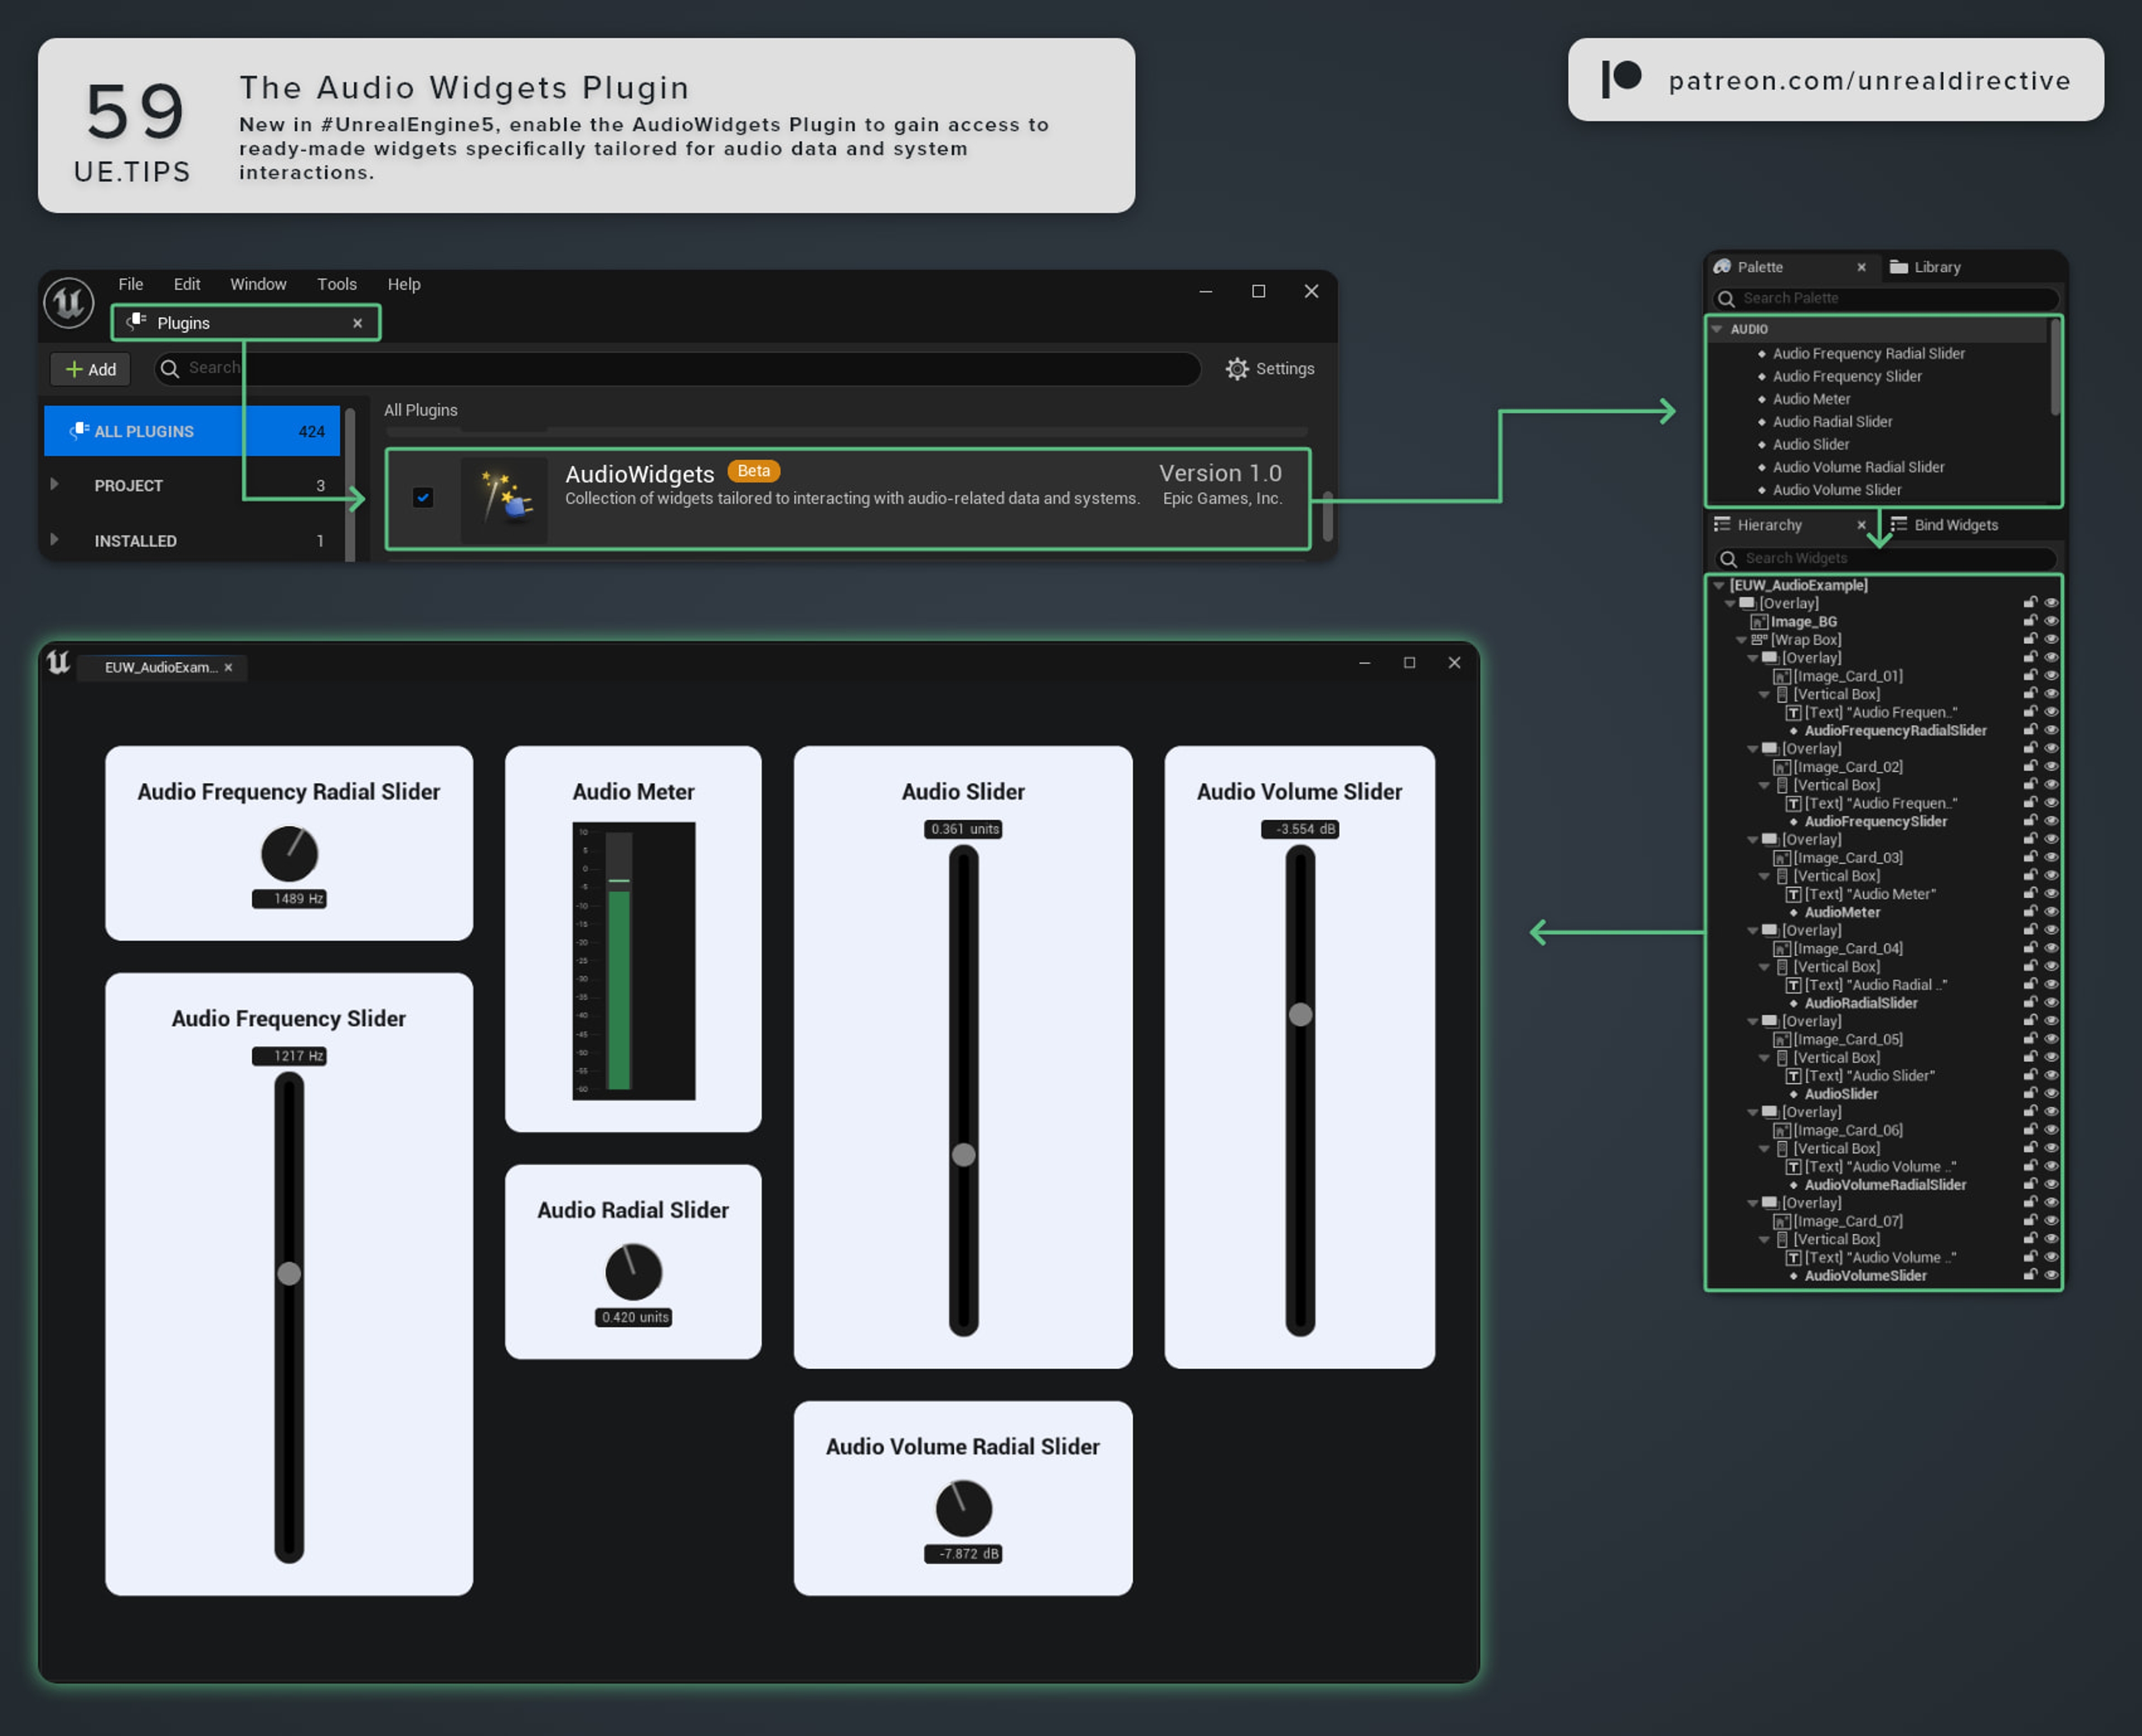
Task: Click the Image_BG image icon in the Hierarchy
Action: pos(1760,621)
